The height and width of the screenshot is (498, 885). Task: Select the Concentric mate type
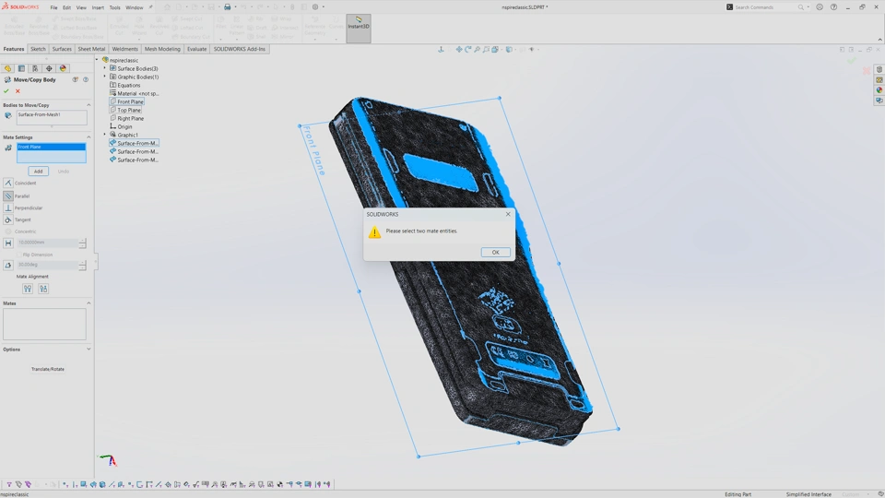(x=8, y=231)
